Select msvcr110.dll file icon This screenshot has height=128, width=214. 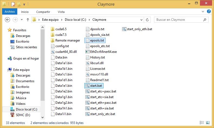pyautogui.click(x=88, y=74)
